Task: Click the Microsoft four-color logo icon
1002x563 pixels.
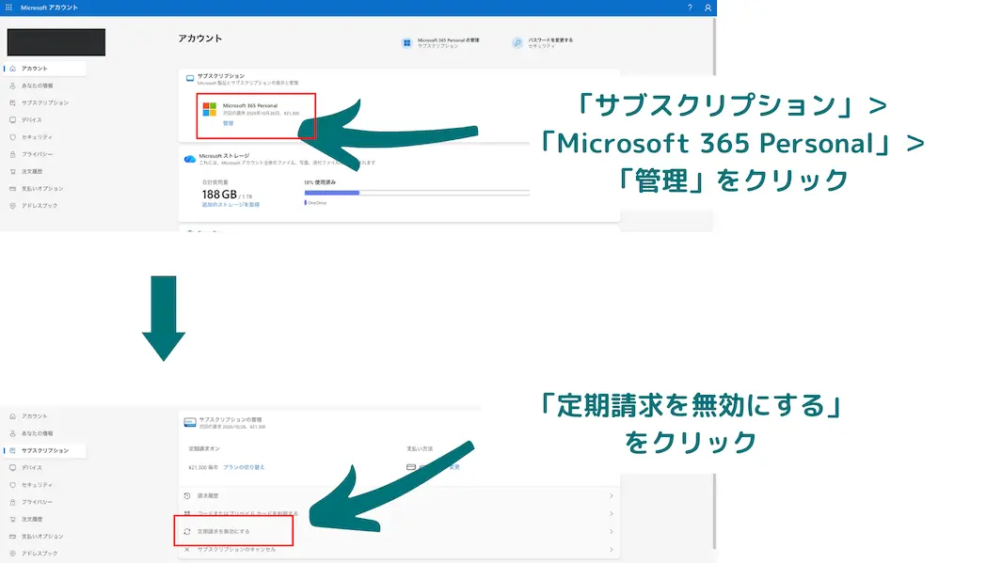Action: [210, 109]
